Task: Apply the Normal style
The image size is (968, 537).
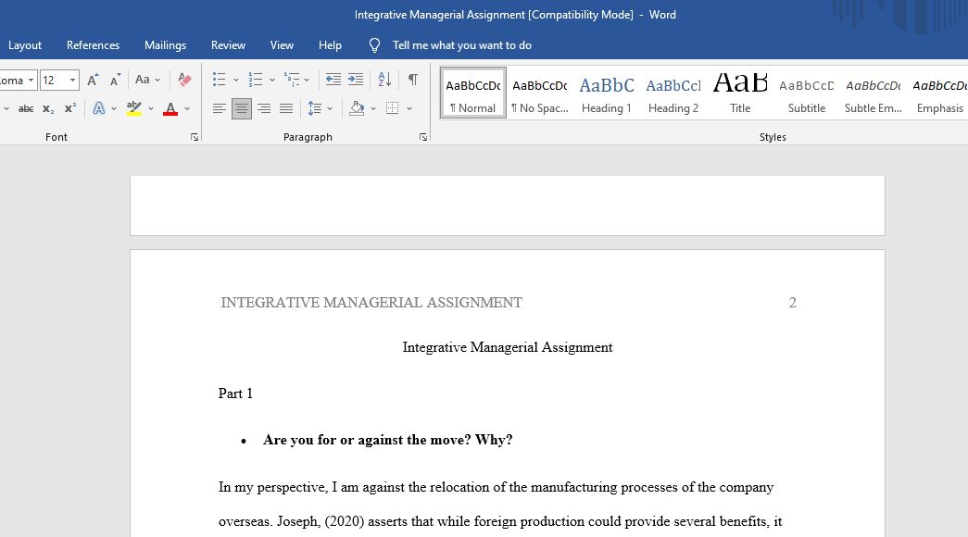Action: point(473,94)
